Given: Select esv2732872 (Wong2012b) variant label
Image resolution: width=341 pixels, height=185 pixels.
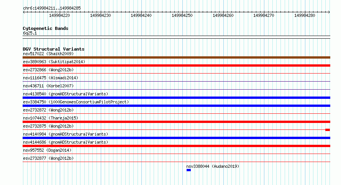Looking at the screenshot, I should [x=48, y=110].
